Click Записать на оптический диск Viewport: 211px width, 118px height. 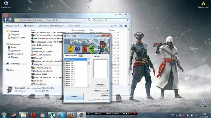pyautogui.click(x=51, y=26)
